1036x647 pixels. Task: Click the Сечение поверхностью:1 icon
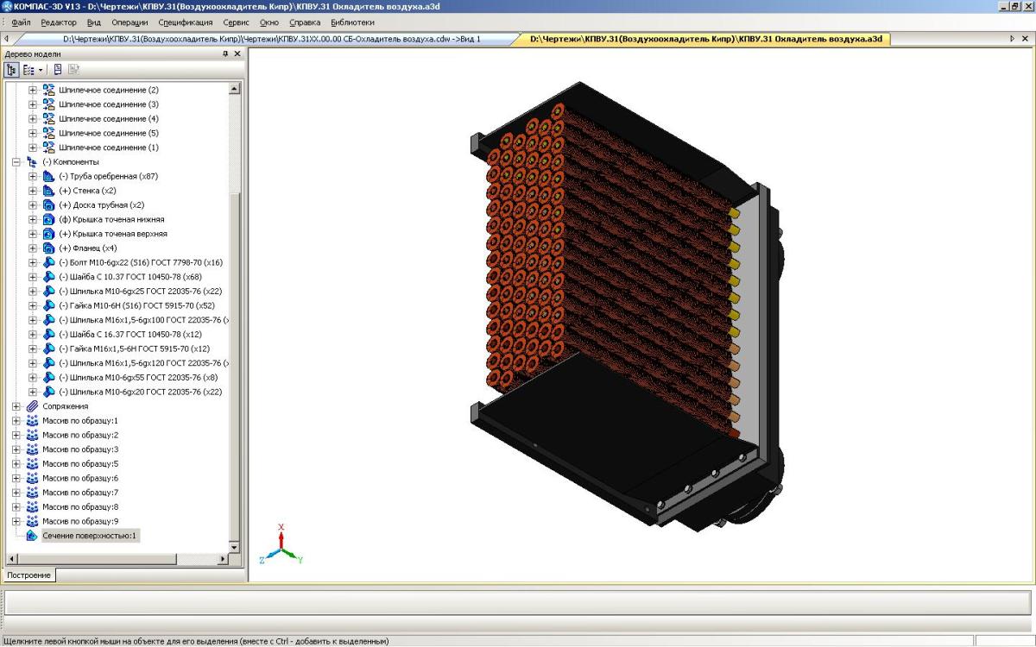[32, 536]
